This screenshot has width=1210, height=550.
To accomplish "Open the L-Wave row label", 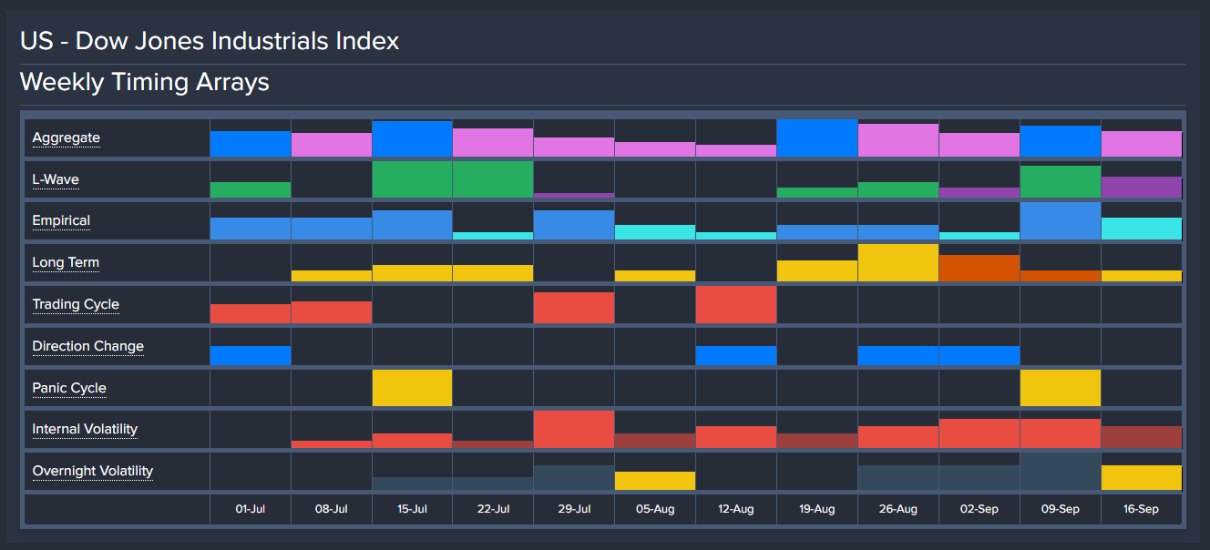I will coord(56,180).
